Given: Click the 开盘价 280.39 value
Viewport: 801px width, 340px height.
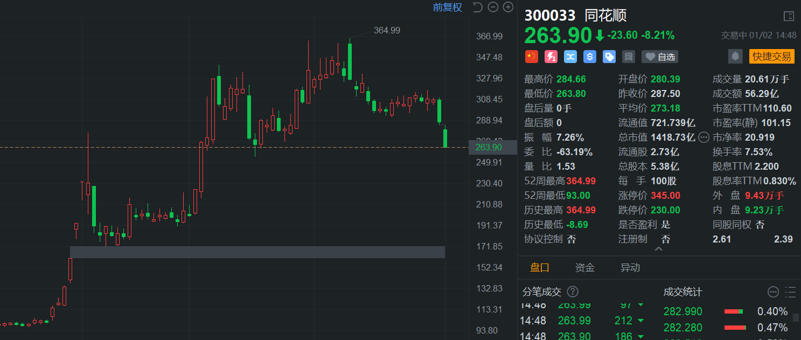Looking at the screenshot, I should [665, 79].
